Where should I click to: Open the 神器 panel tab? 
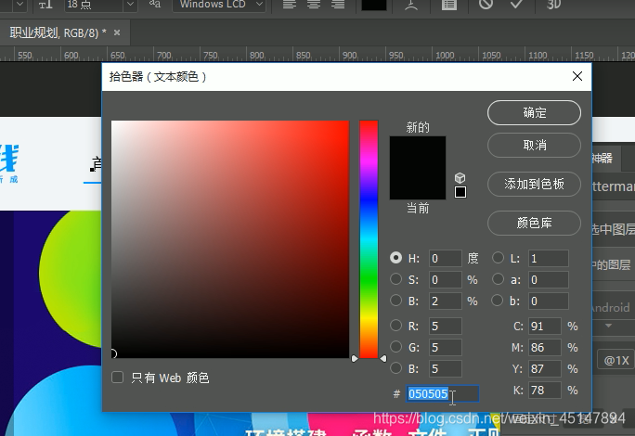(x=602, y=158)
